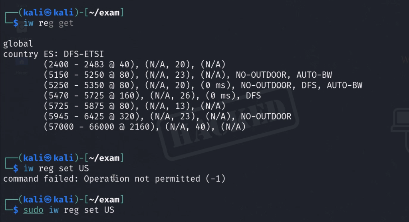Click the underlined sudo command

click(34, 210)
